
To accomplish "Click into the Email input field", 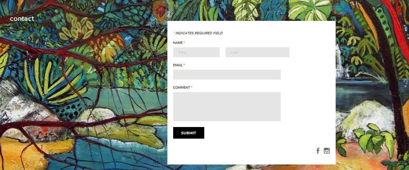I will pos(227,75).
